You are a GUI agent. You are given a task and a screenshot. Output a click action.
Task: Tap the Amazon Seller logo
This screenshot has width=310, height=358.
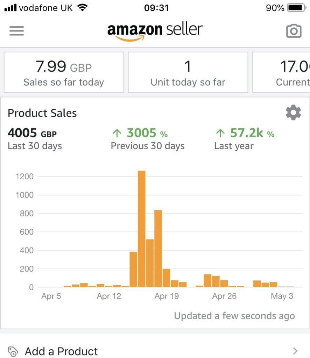pyautogui.click(x=155, y=31)
